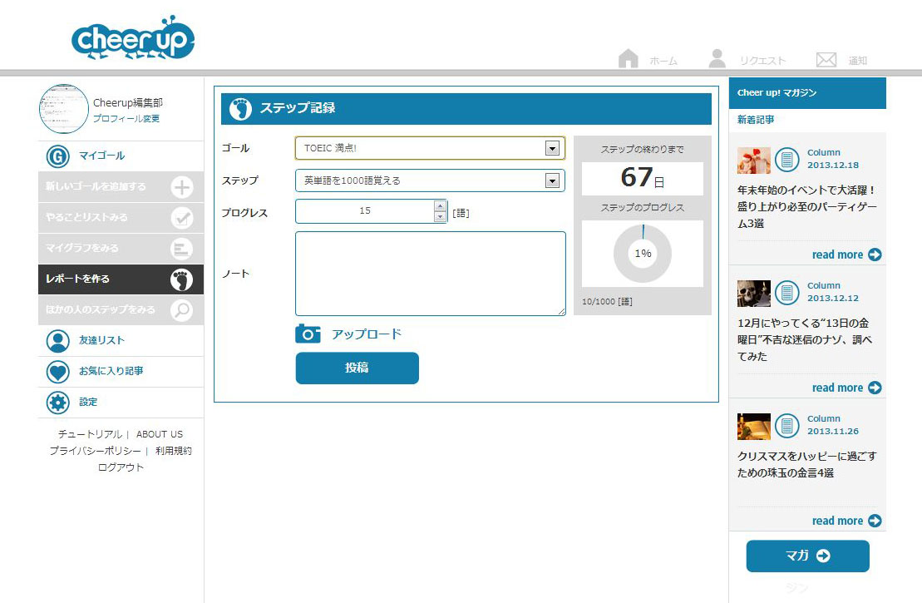Open やることリストみる in sidebar
Viewport: 922px width, 603px height.
tap(121, 217)
